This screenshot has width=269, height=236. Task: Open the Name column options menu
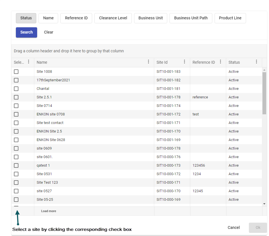(x=149, y=62)
